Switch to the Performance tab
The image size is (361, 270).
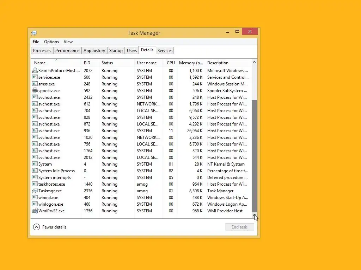(67, 51)
